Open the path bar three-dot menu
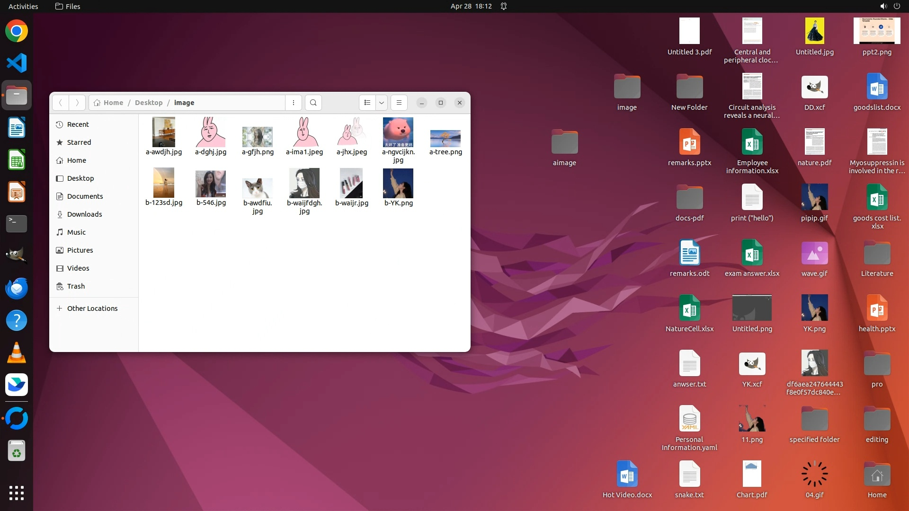 (294, 103)
